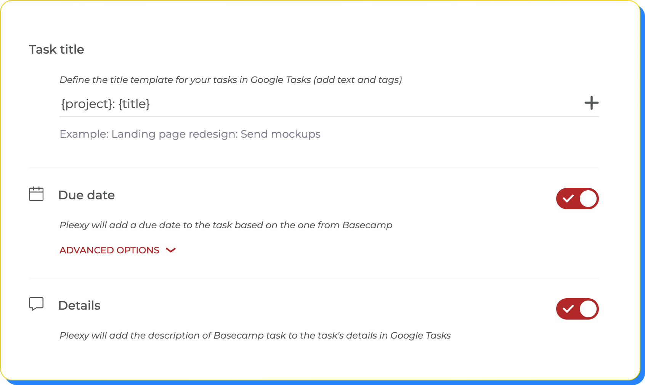This screenshot has width=645, height=385.
Task: Click the white knob of the Details switch
Action: (x=587, y=309)
